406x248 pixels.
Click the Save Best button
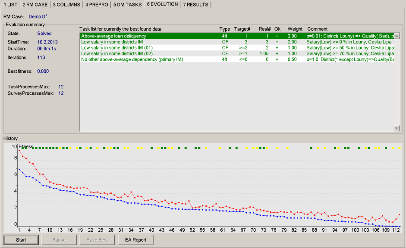click(x=97, y=240)
